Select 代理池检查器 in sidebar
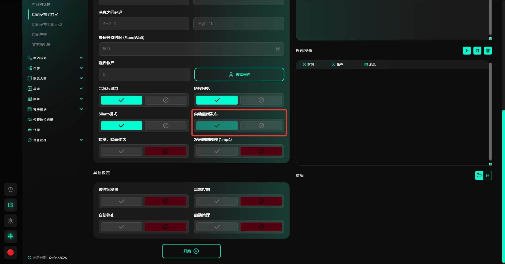The width and height of the screenshot is (505, 264). (43, 120)
